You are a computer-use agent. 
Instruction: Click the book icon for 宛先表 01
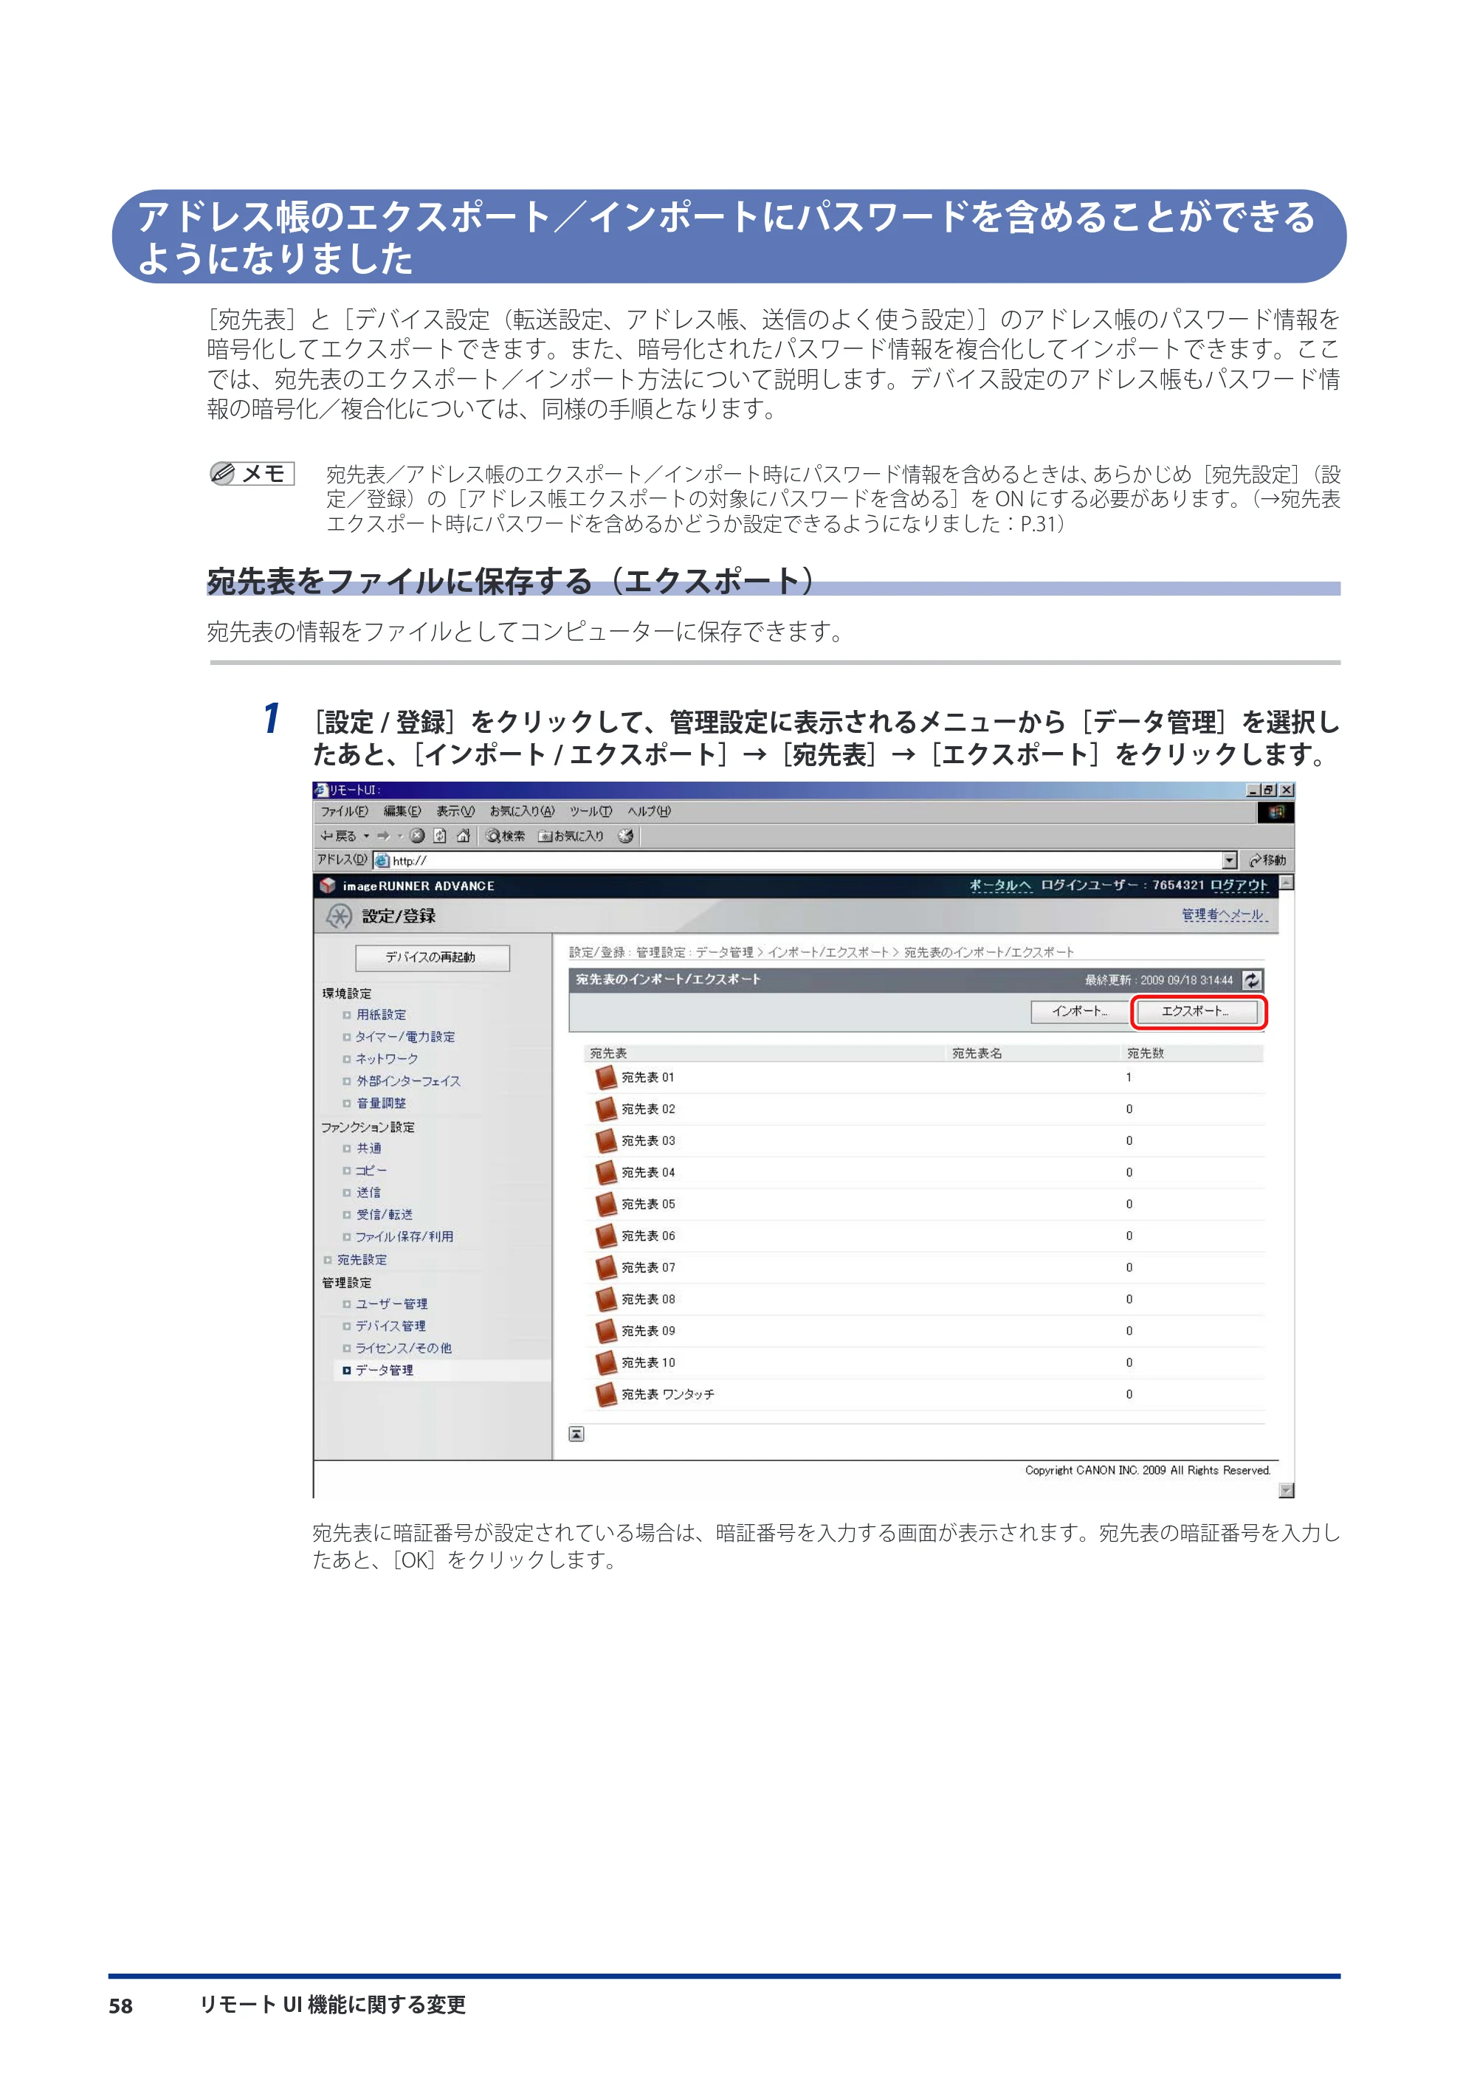606,1078
